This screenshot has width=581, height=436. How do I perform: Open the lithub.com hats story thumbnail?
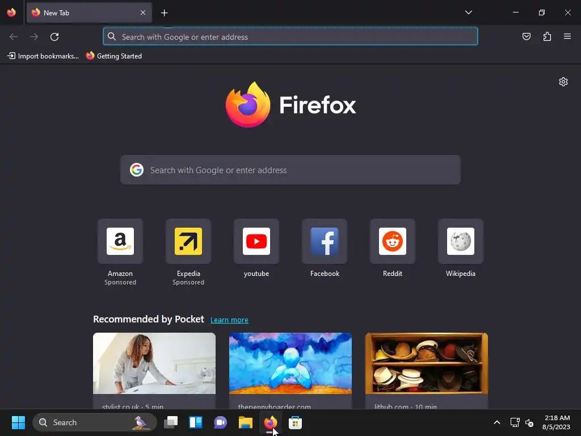tap(427, 363)
